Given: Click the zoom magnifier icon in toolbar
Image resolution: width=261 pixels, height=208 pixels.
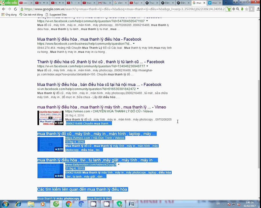Looking at the screenshot, I should pos(238,9).
